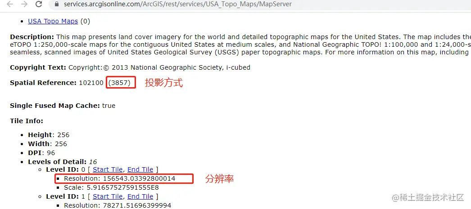
Task: Focus the address bar with the arcgisonline URL
Action: click(177, 4)
